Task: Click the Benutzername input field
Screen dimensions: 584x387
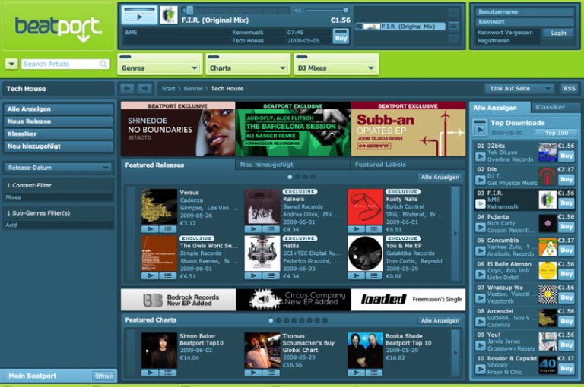Action: click(525, 12)
